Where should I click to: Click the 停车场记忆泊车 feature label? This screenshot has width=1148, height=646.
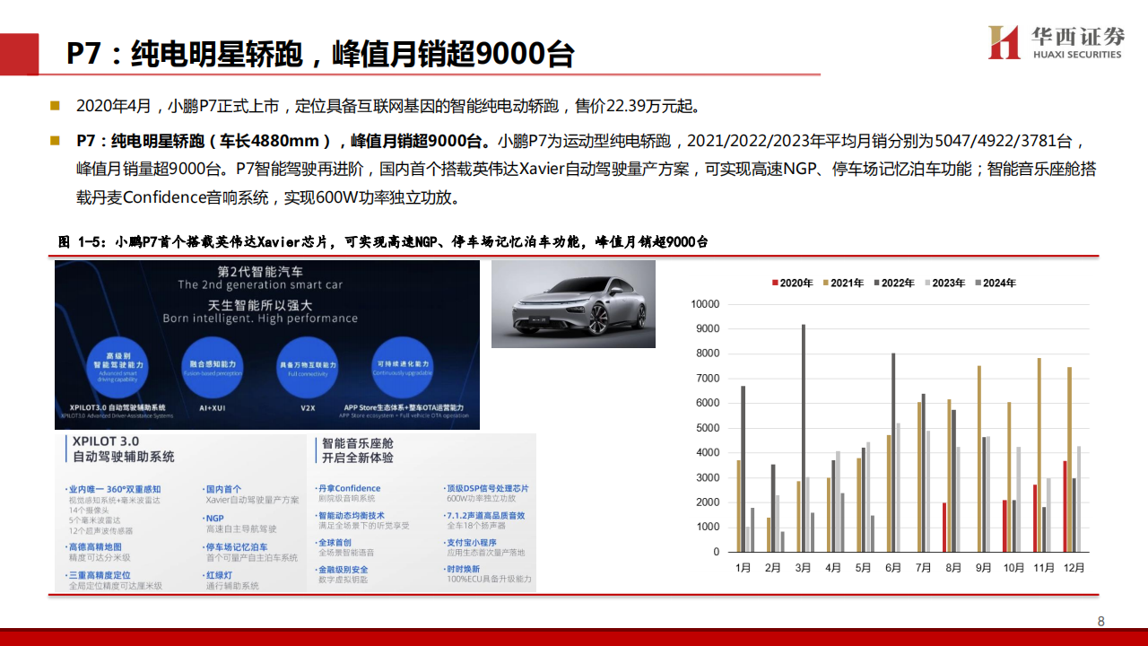[x=239, y=546]
